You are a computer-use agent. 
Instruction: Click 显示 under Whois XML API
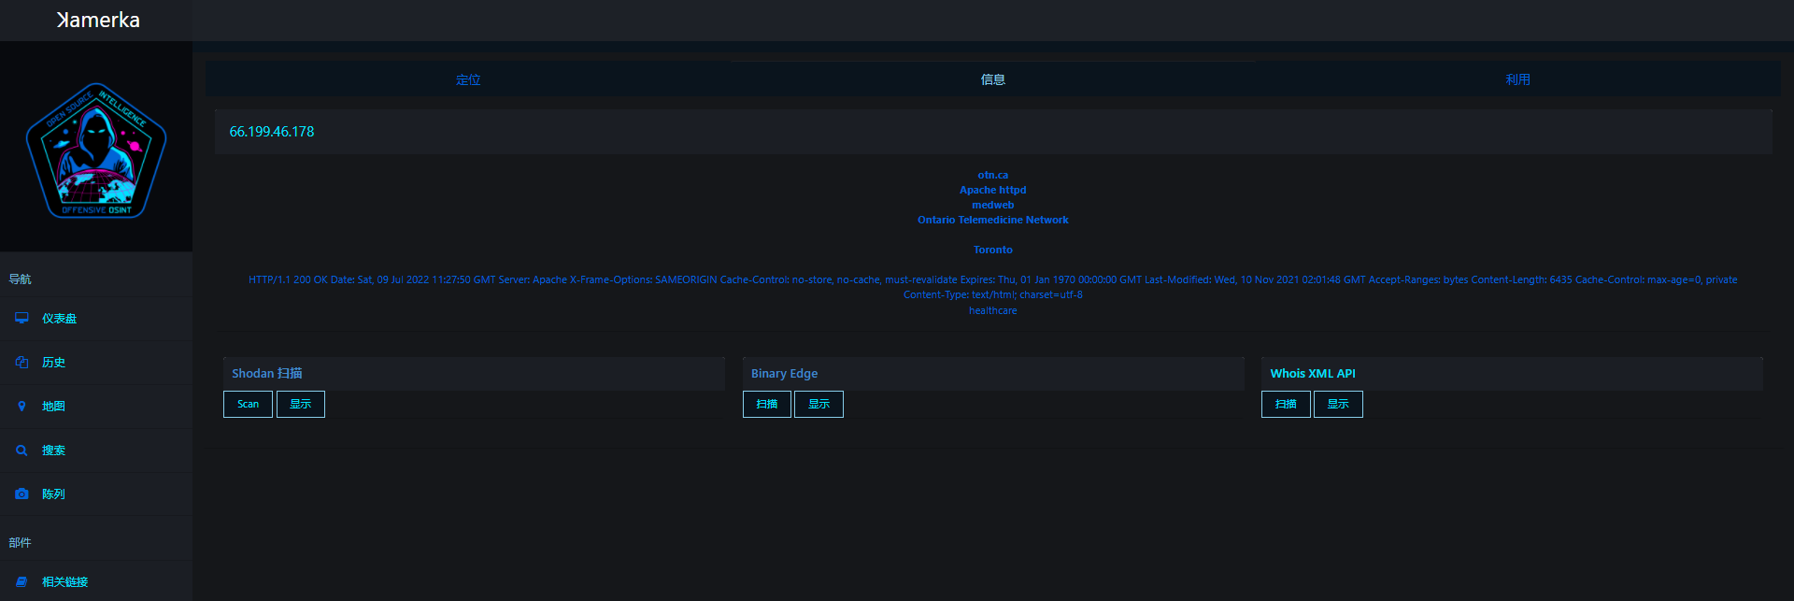1338,404
